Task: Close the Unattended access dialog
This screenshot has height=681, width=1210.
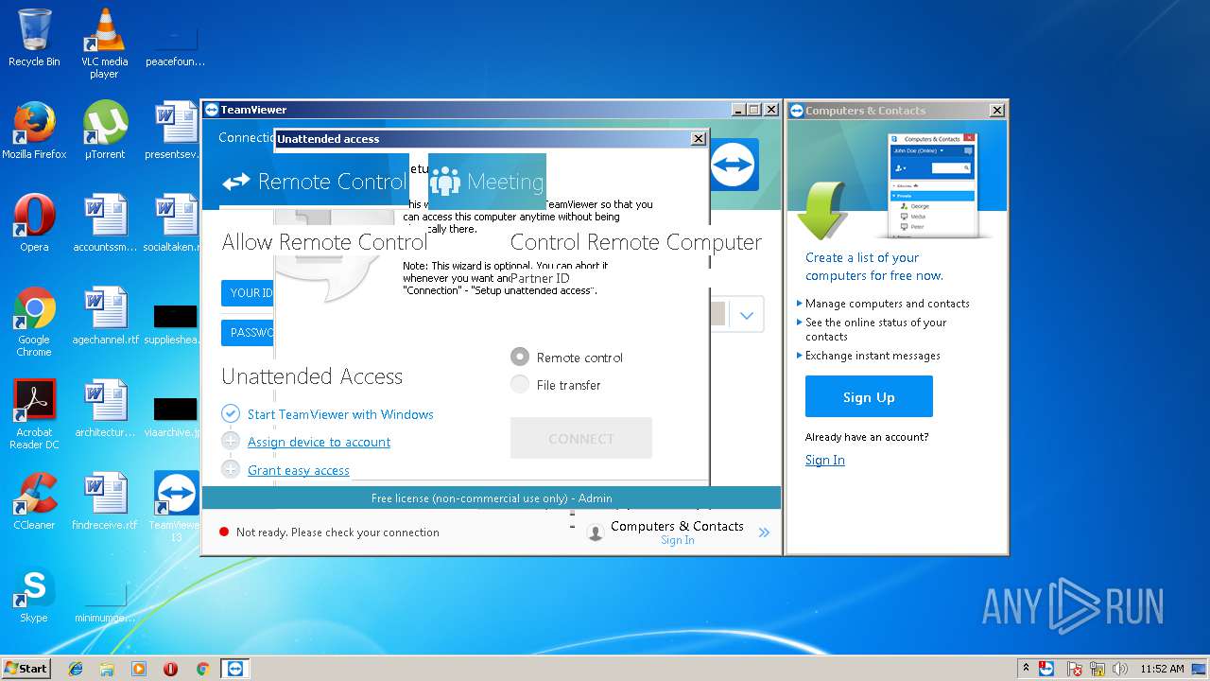Action: [699, 138]
